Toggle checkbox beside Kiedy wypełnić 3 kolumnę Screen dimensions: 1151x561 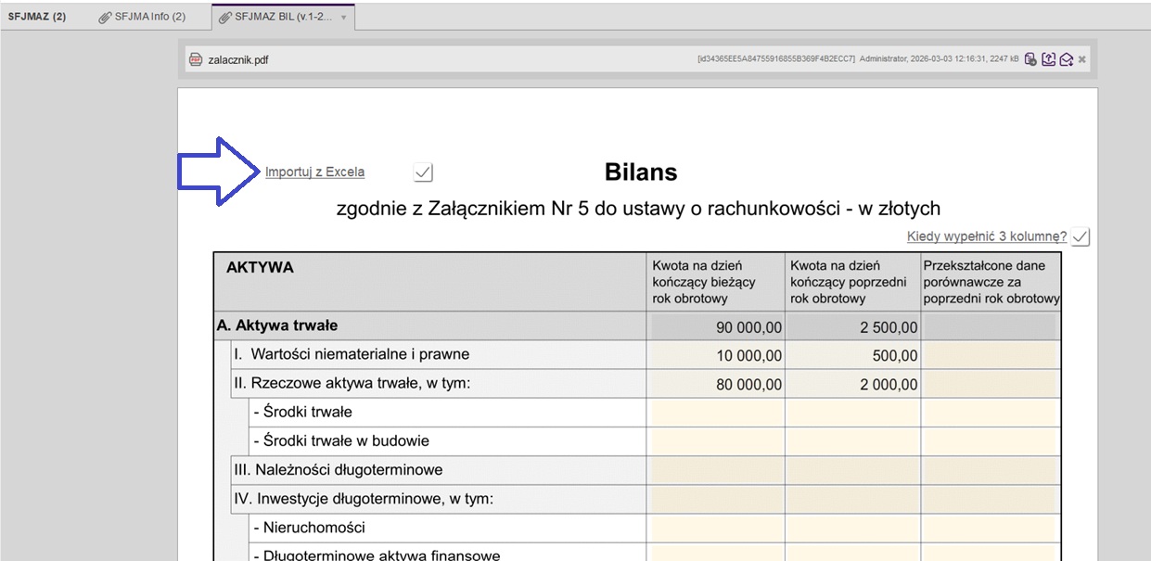[1080, 237]
